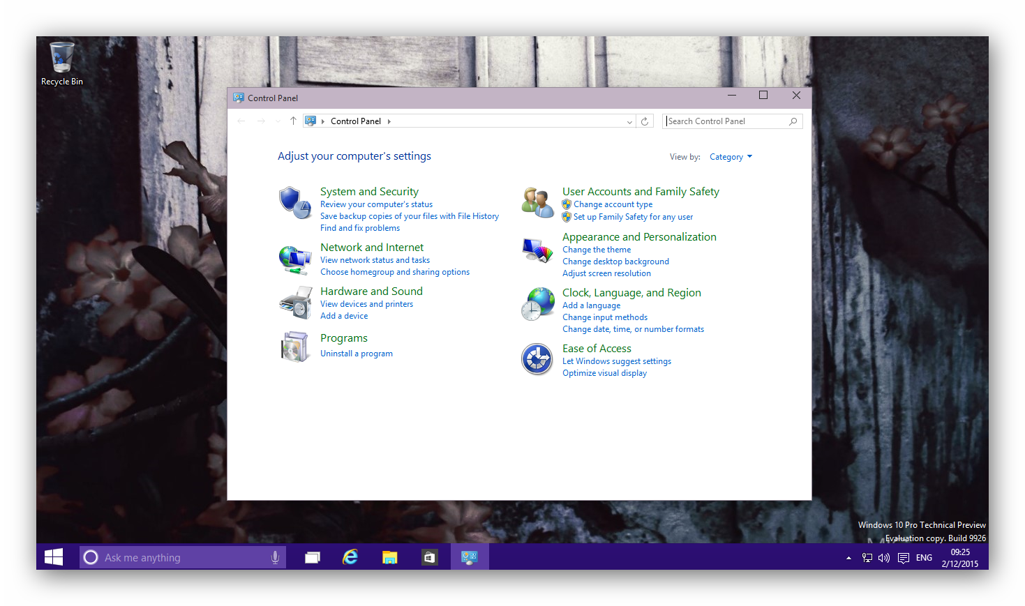The width and height of the screenshot is (1025, 606).
Task: Open the Clock, Language, and Region globe icon
Action: [537, 304]
